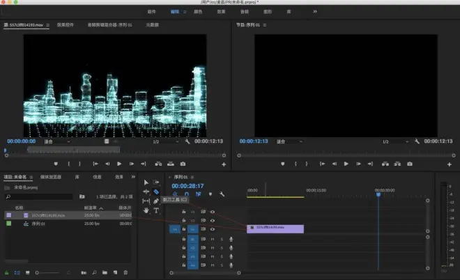Mark In point in the Source monitor
The width and height of the screenshot is (460, 280).
pos(68,164)
